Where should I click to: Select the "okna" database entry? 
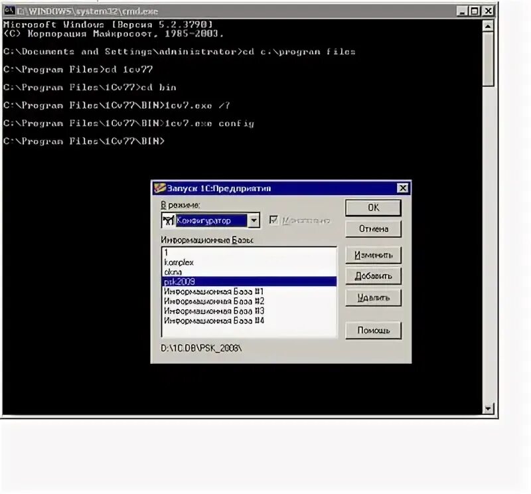click(250, 272)
